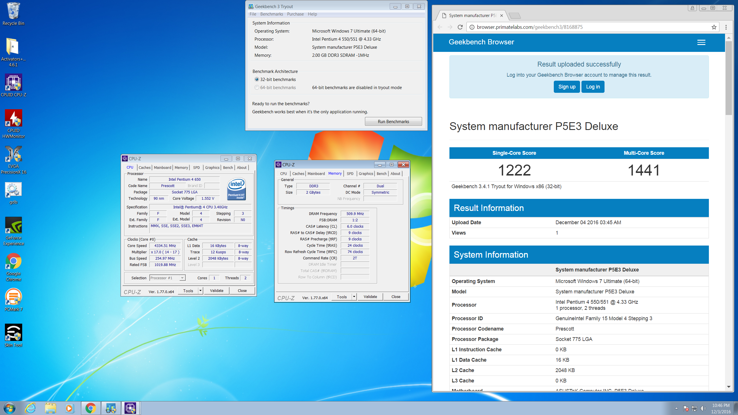Open the gdb desktop shortcut

pyautogui.click(x=13, y=193)
